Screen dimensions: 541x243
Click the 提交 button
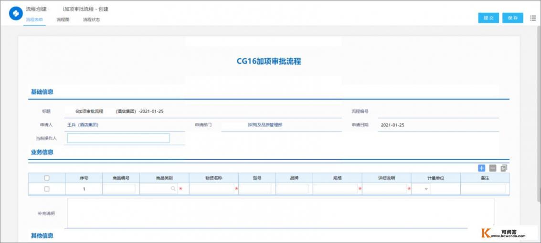[488, 18]
